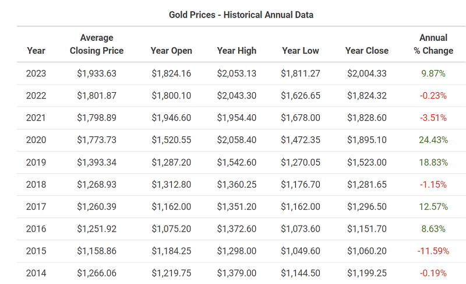Click the Year Close column header

tap(367, 51)
